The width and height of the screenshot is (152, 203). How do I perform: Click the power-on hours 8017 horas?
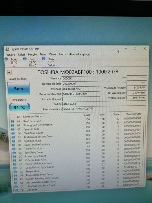[136, 98]
